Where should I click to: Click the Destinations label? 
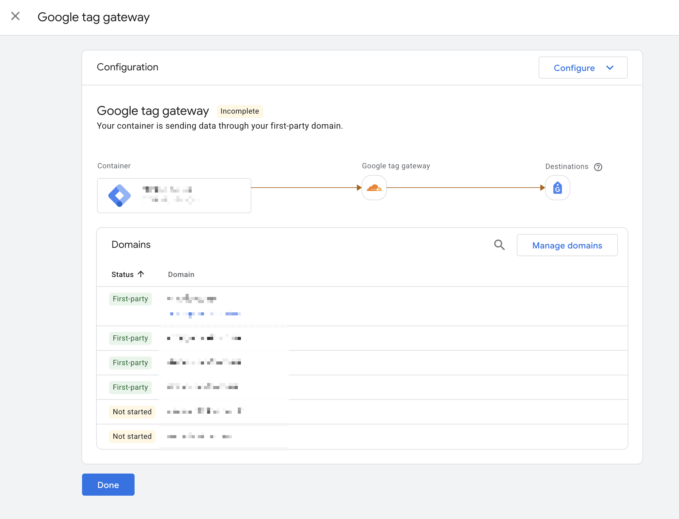567,166
